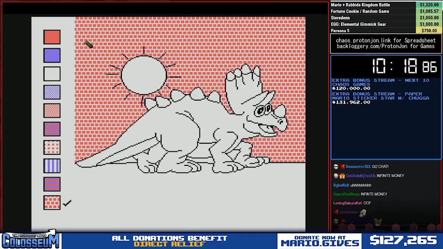
Task: Click Fortune Cookie / Random Game entry
Action: (360, 11)
